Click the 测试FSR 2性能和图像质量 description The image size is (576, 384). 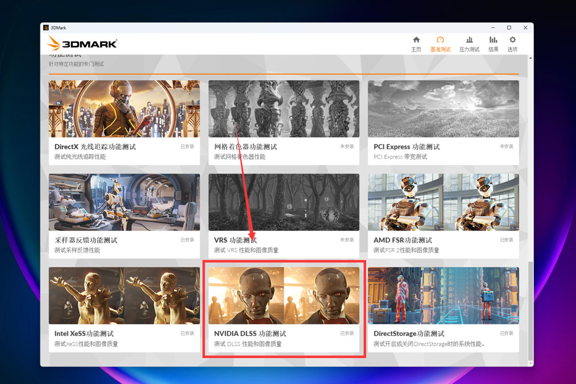(x=406, y=250)
